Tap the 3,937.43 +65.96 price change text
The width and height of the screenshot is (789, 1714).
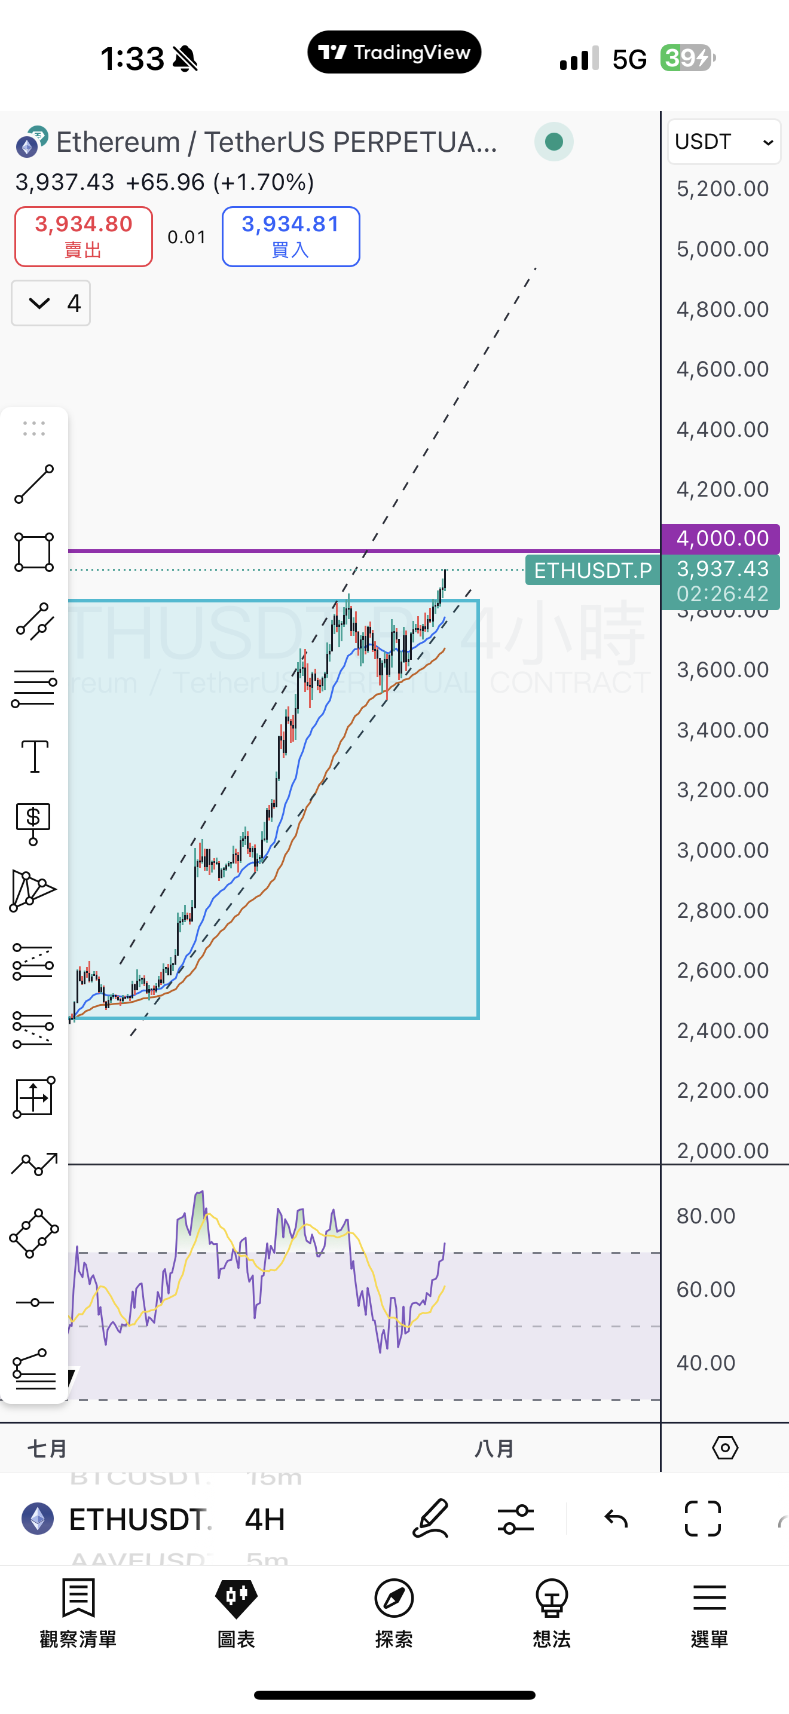[164, 182]
